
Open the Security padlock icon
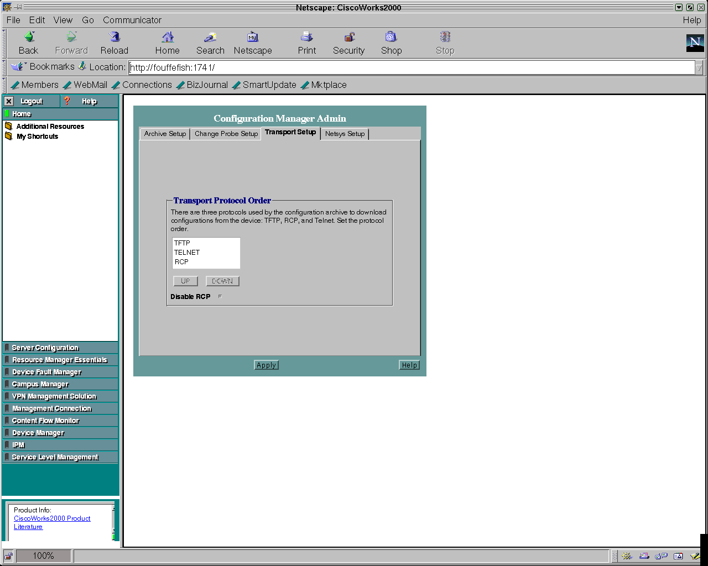click(349, 37)
